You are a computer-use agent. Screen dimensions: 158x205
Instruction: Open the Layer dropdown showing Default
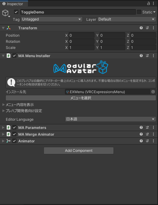[x=127, y=19]
